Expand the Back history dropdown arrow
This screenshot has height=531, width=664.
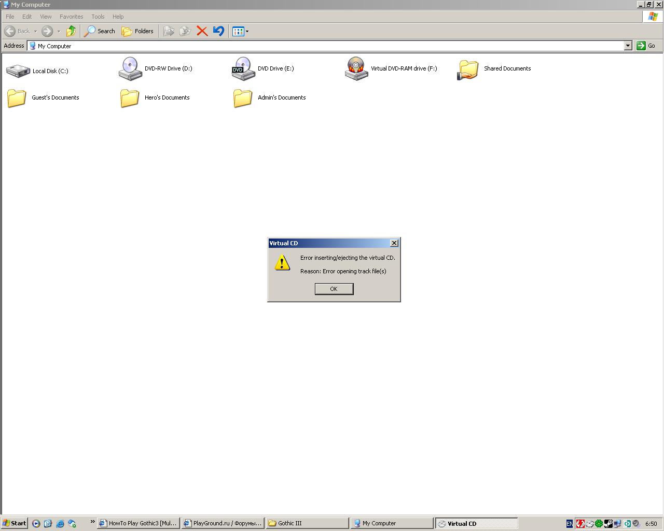click(35, 31)
